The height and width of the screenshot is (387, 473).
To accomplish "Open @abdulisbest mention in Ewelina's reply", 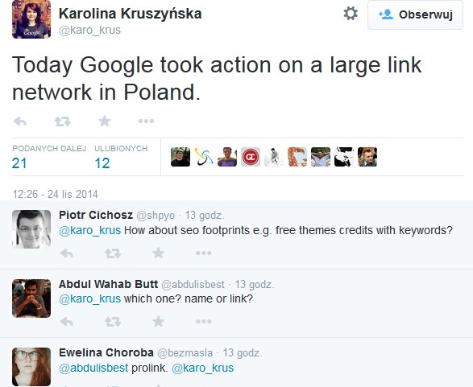I will (x=93, y=368).
